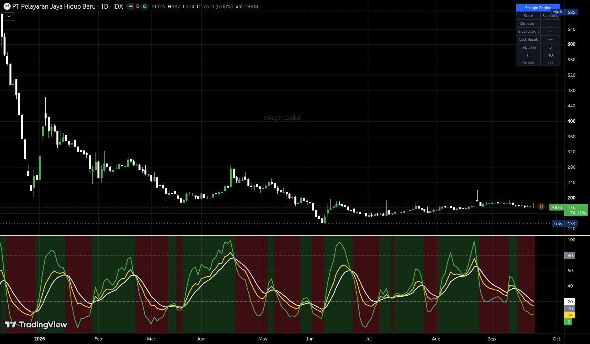This screenshot has width=590, height=344.
Task: Click the Open value O176 in the legend
Action: click(159, 6)
